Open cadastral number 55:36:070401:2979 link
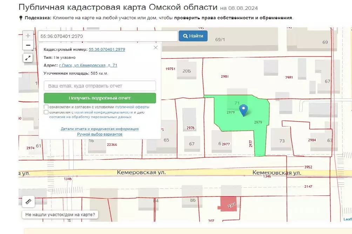This screenshot has height=234, width=352. pos(107,49)
